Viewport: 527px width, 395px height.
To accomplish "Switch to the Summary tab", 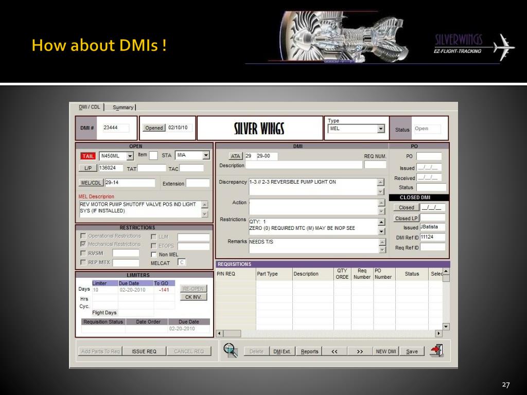I will [124, 107].
